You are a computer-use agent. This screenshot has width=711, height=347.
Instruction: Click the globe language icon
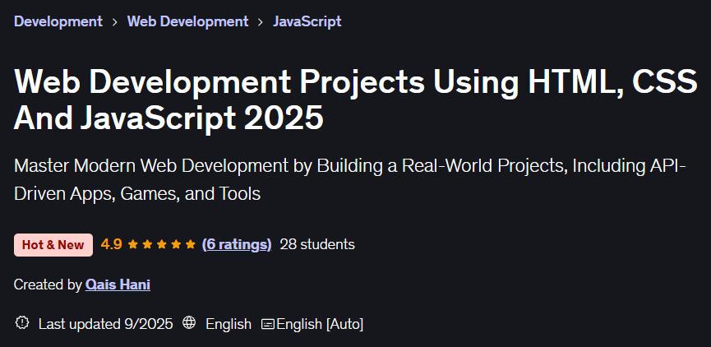pos(189,323)
